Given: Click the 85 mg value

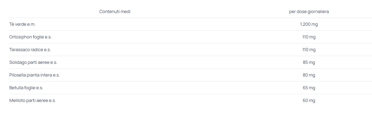Looking at the screenshot, I should (309, 63).
